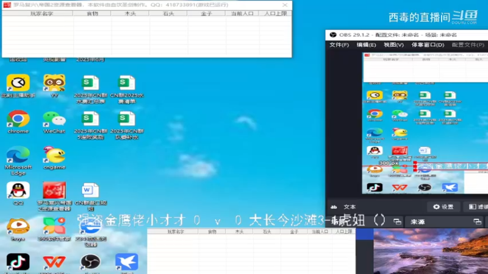The width and height of the screenshot is (488, 274).
Task: Click 金子 column header in resource viewer window
Action: click(206, 13)
